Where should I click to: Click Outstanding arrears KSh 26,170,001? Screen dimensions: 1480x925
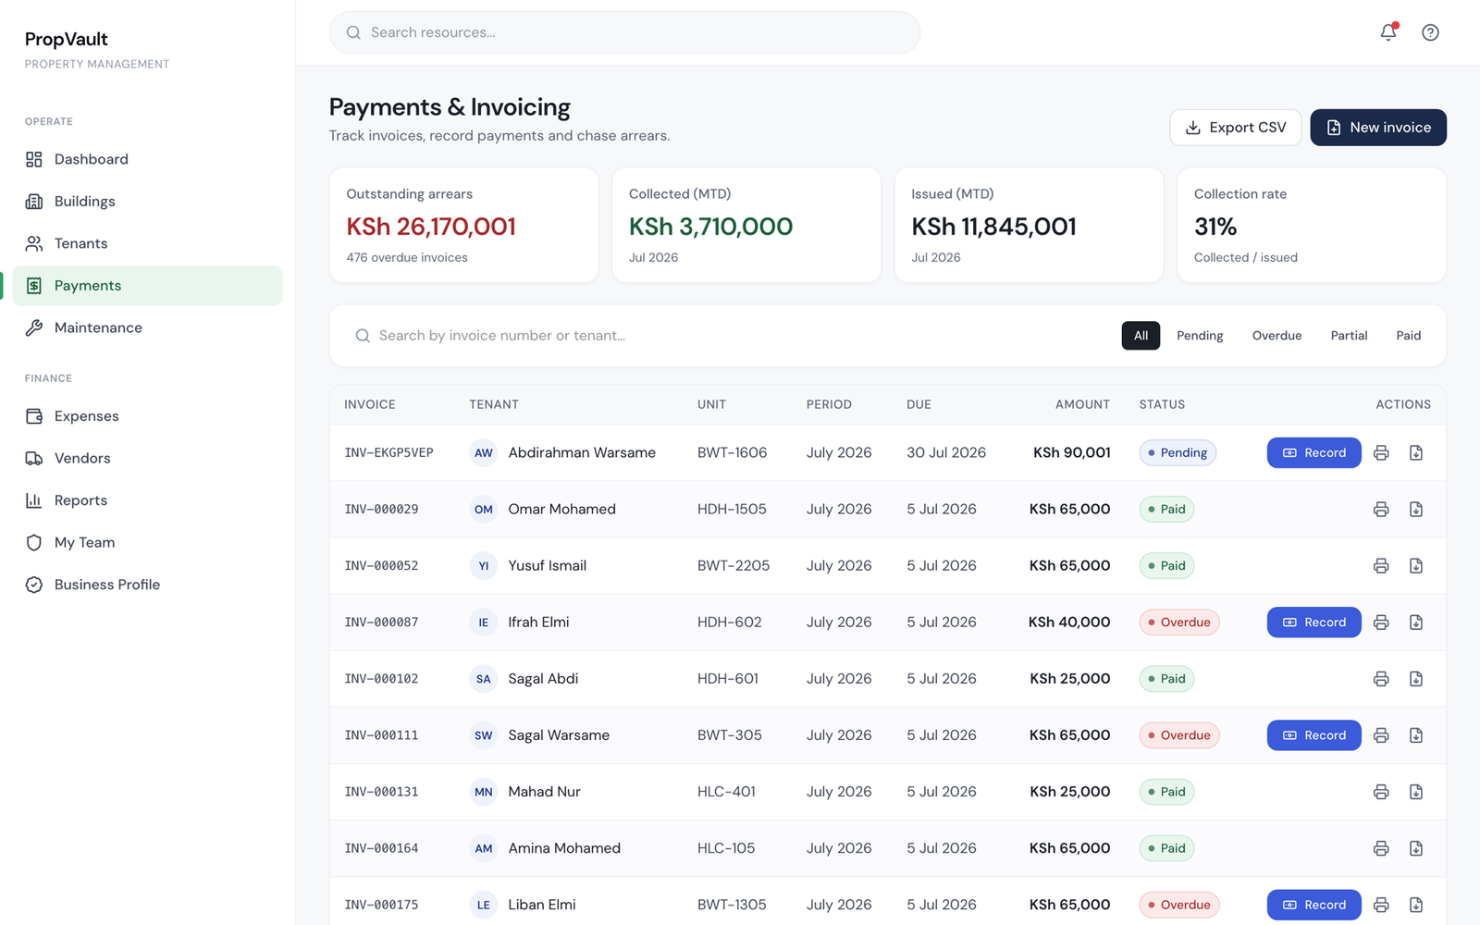[x=431, y=227]
